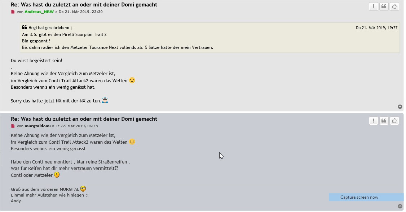Quote the post by Andreas_NRW
Viewport: 406px width, 212px height.
(x=384, y=6)
